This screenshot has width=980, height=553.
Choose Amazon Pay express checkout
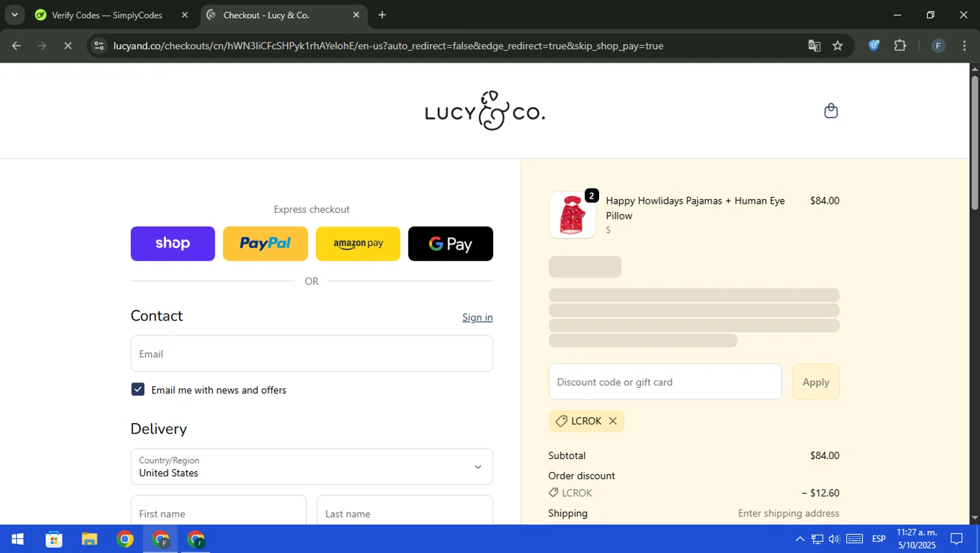coord(358,244)
